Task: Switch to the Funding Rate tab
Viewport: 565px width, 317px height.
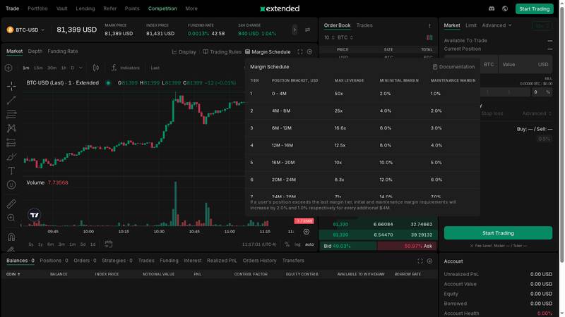Action: [63, 51]
